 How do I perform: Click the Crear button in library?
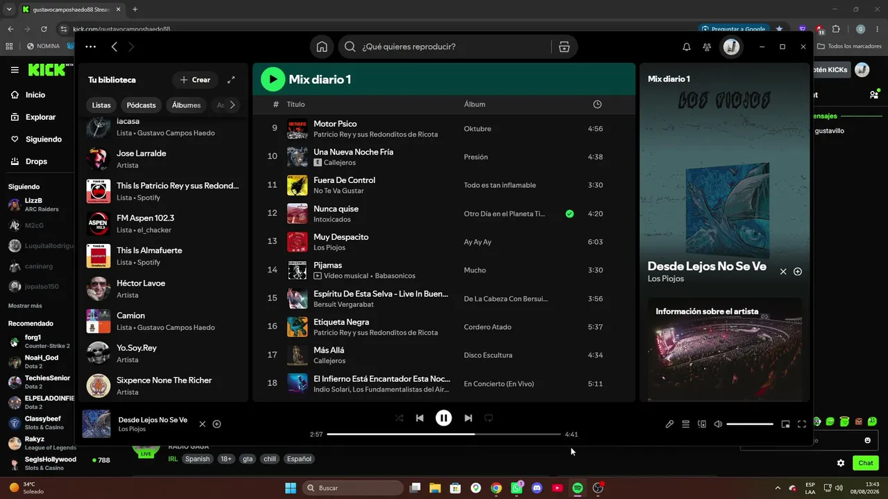pyautogui.click(x=195, y=80)
